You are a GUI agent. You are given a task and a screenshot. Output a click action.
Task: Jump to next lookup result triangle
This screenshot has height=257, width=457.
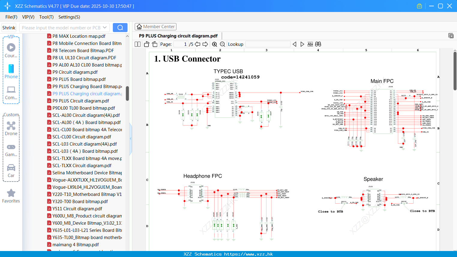coord(302,44)
